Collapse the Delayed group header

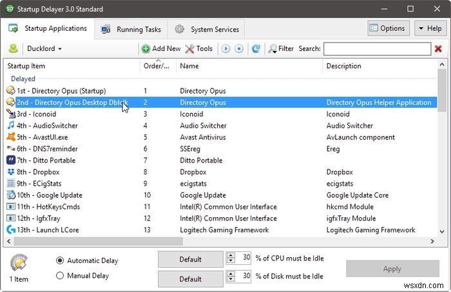point(23,79)
